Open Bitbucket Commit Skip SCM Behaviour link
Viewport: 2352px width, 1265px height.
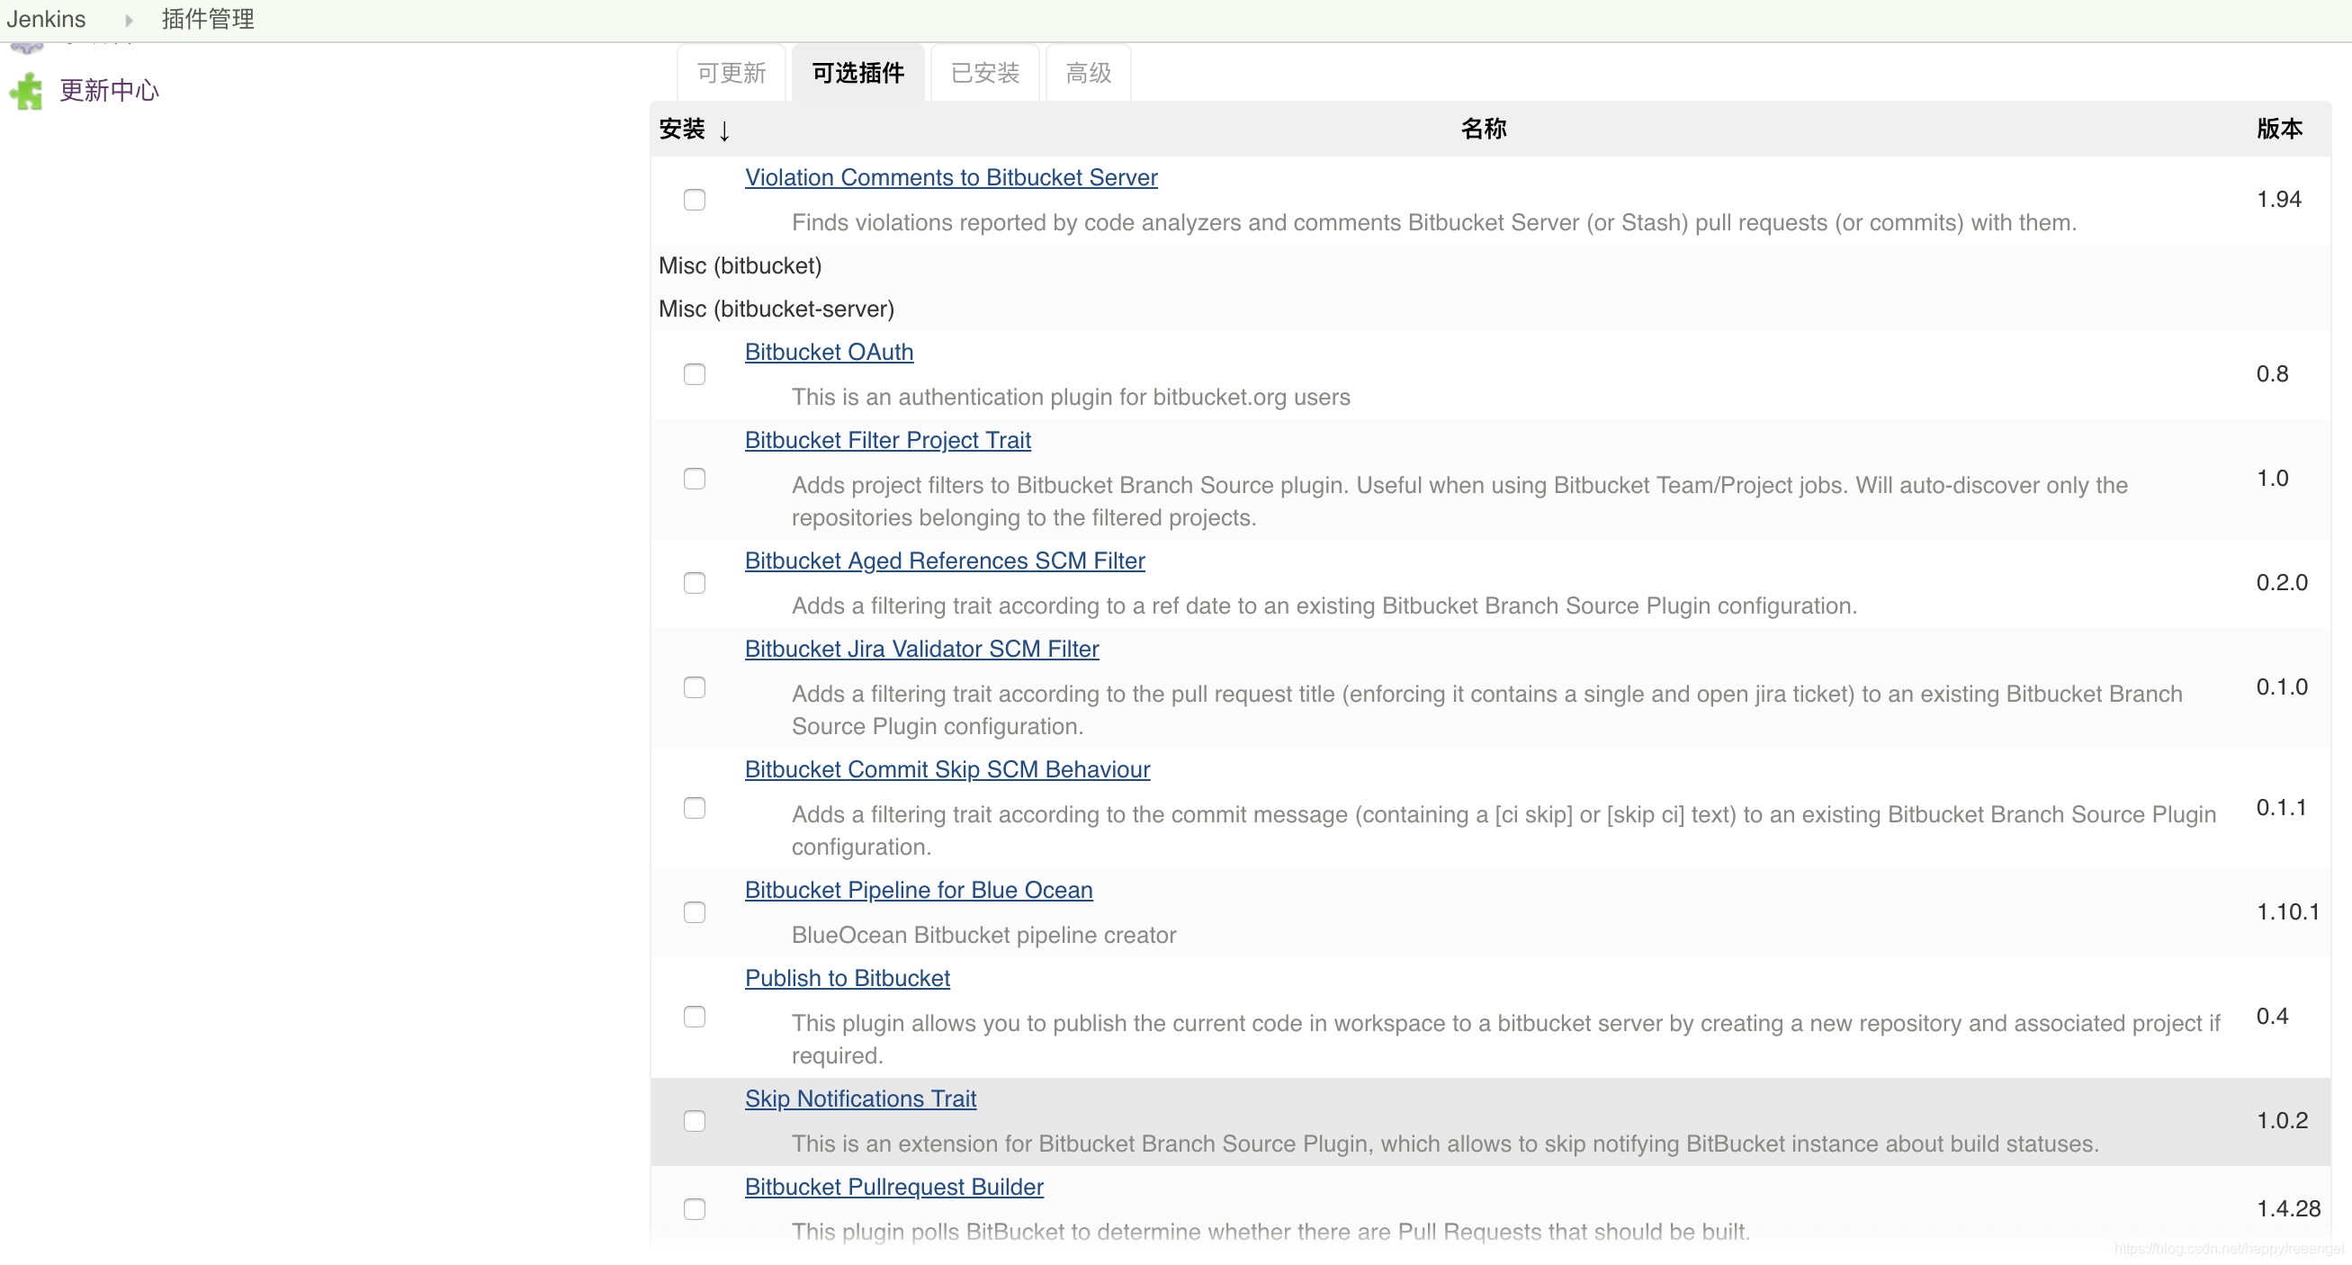[x=946, y=769]
